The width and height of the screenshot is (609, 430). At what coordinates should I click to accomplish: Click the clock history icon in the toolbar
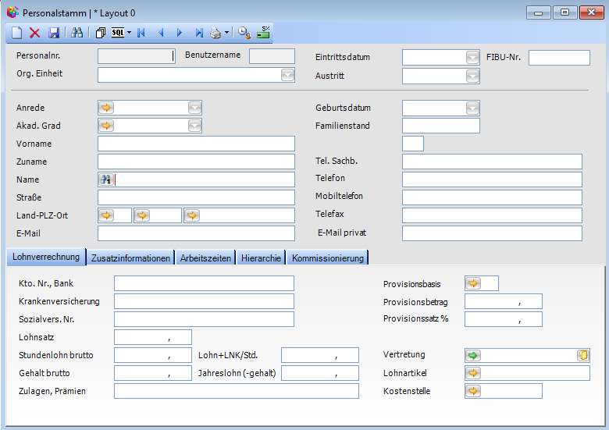coord(244,33)
